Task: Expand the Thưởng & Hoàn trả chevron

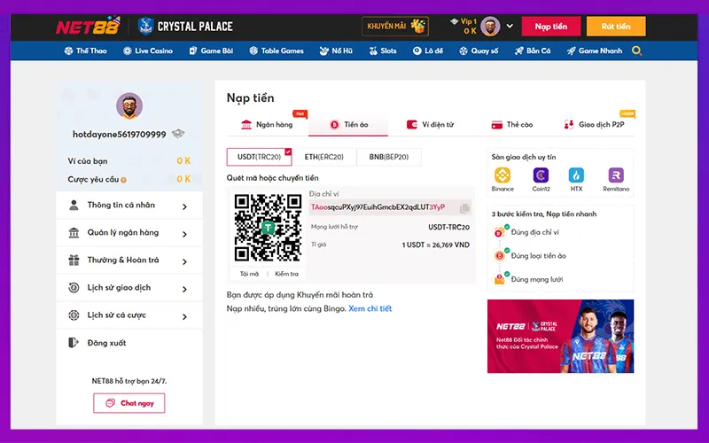Action: [184, 261]
